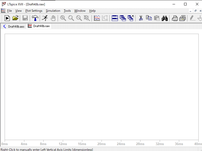Click the Pan magnifier icon
Viewport: 202px width, 151px height.
[x=71, y=18]
